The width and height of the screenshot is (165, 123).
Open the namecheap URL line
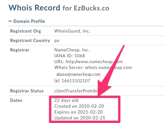(x=88, y=62)
